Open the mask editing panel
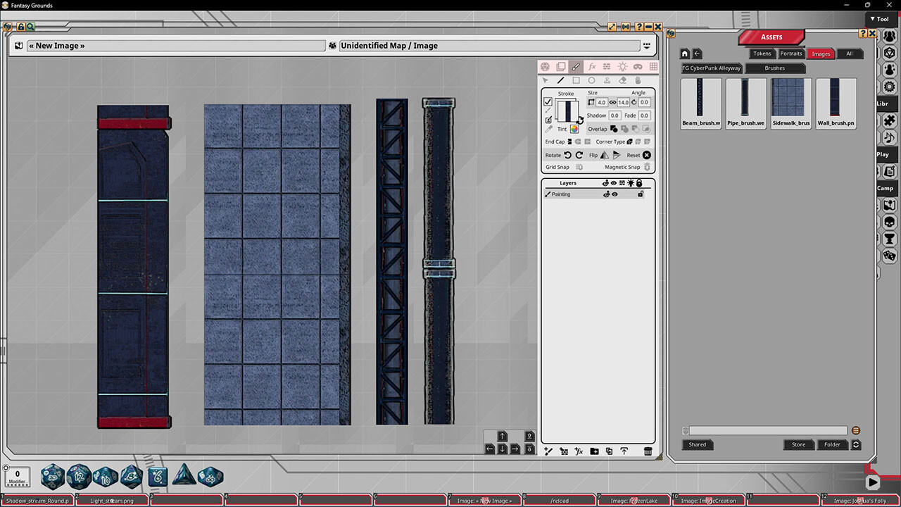901x507 pixels. coord(639,66)
